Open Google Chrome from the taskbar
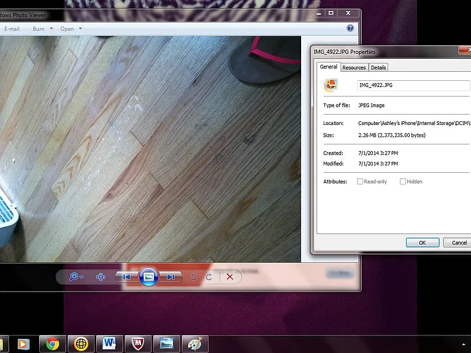 pyautogui.click(x=52, y=344)
